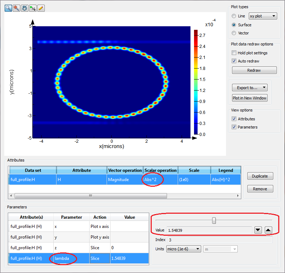Select the Line plot type

click(x=234, y=16)
